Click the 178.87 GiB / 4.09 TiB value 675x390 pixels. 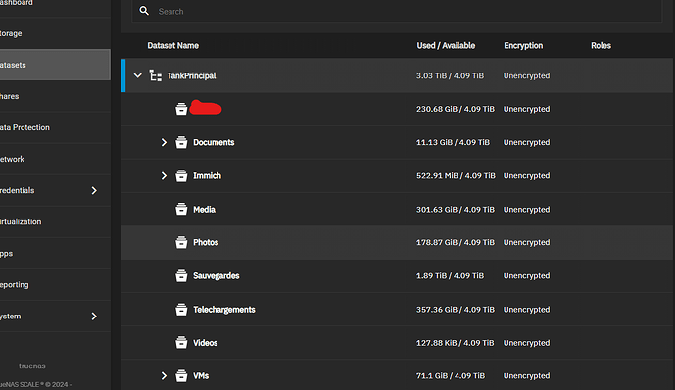click(456, 242)
